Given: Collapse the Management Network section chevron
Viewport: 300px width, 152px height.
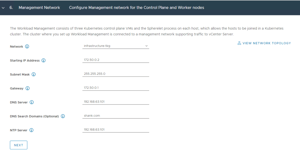Looking at the screenshot, I should tap(3, 8).
